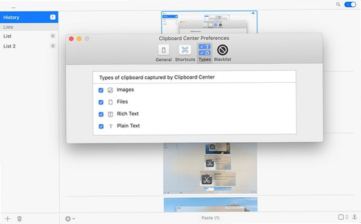This screenshot has height=224, width=361.
Task: Select the bottom blue sky thumbnail
Action: pyautogui.click(x=210, y=205)
